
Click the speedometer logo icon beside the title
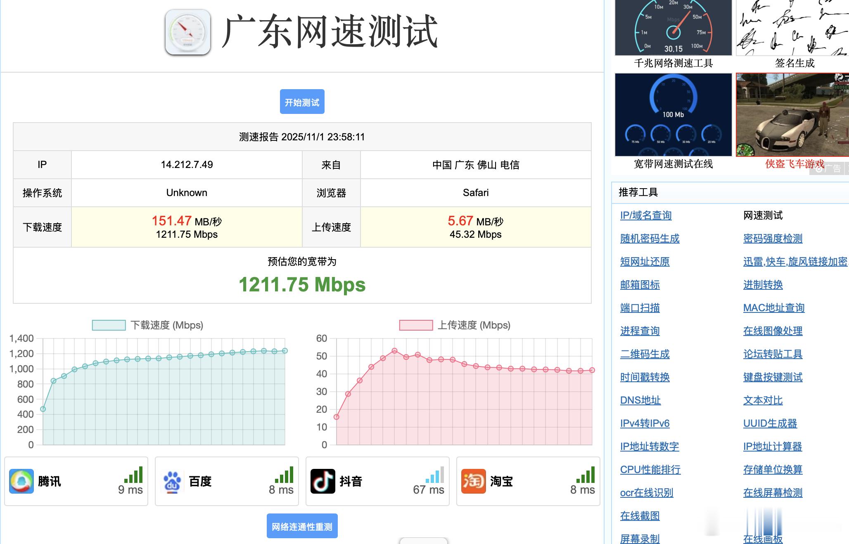click(x=188, y=33)
